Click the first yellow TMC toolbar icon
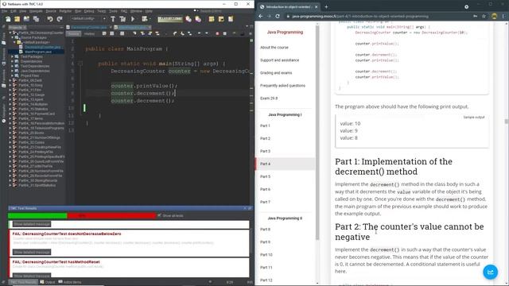Screen dimensions: 509x286 pyautogui.click(x=212, y=19)
